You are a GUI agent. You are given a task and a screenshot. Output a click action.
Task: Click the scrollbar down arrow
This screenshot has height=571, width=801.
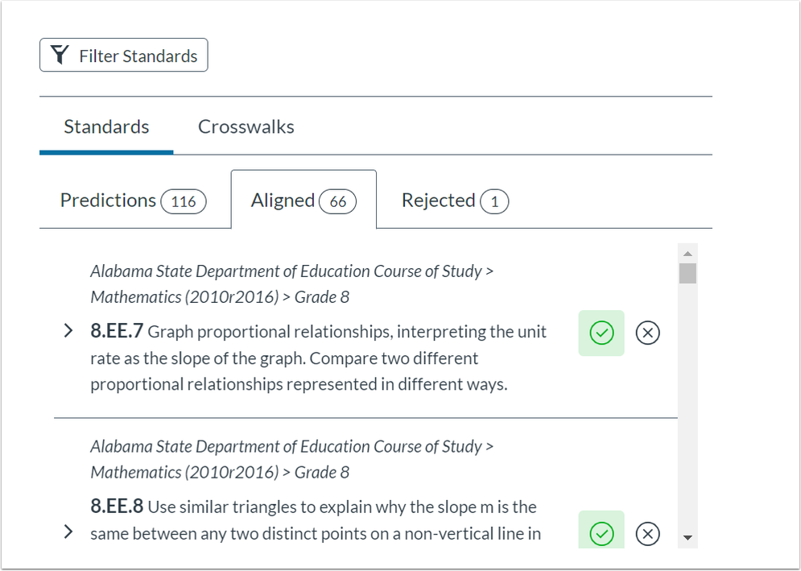[687, 537]
